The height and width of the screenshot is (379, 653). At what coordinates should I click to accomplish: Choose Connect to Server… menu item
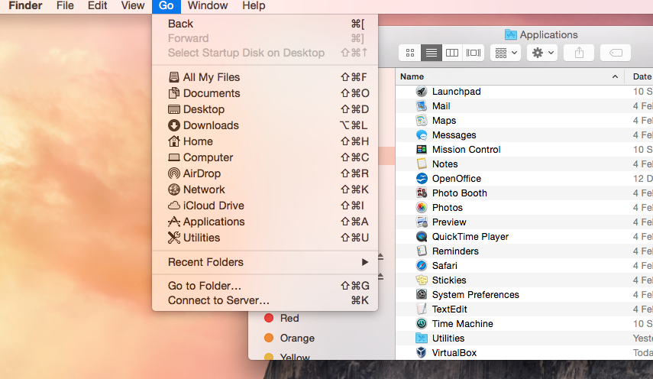265,300
